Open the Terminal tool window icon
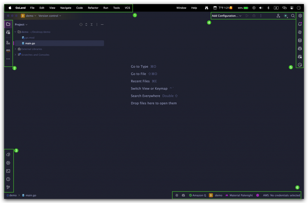 click(8, 171)
